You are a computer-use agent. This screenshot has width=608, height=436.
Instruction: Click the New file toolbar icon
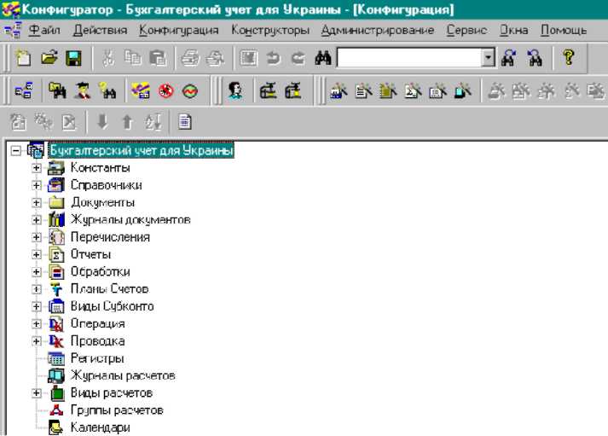23,58
